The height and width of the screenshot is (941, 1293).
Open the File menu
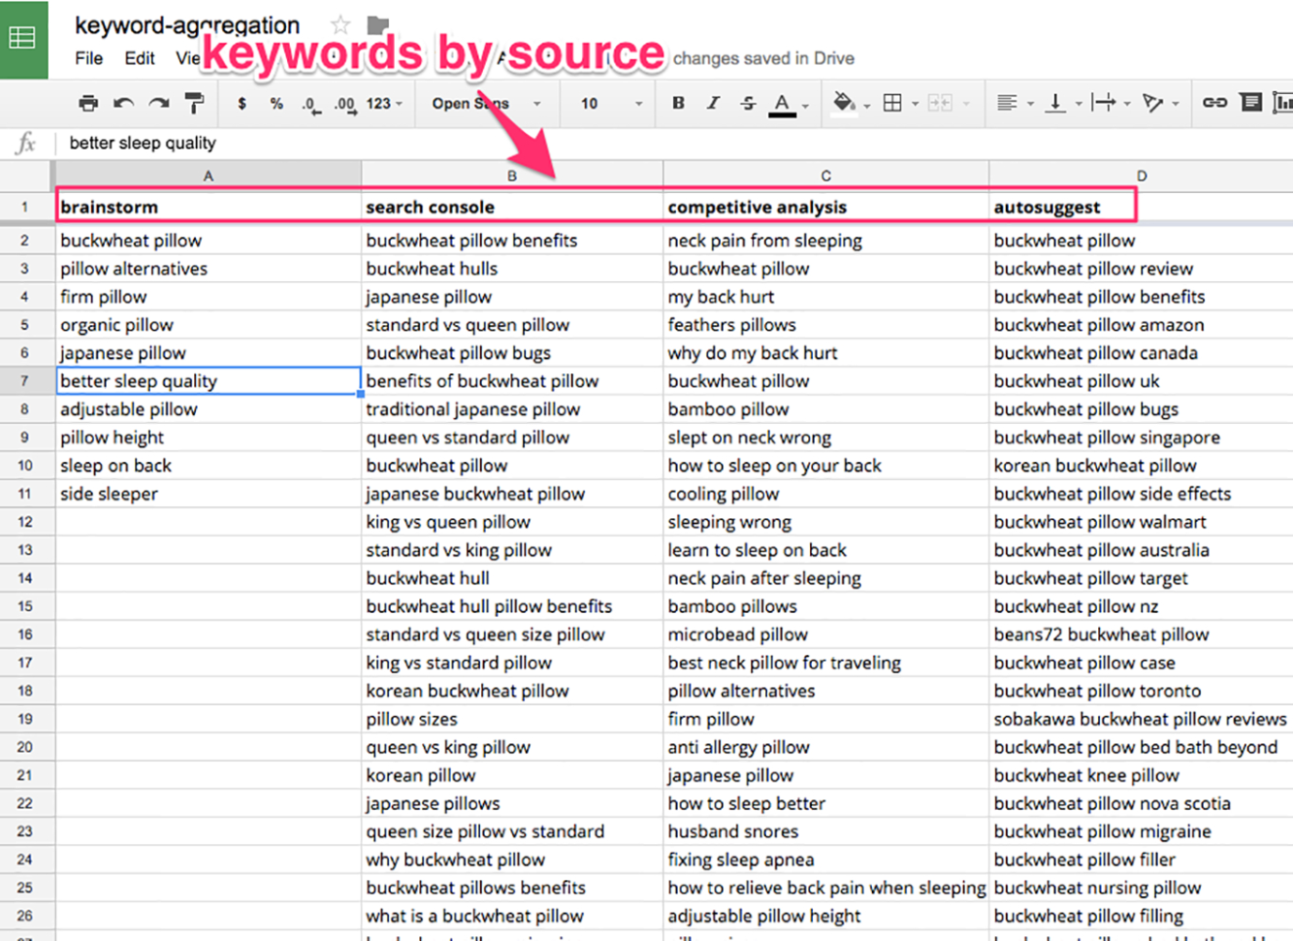click(87, 58)
